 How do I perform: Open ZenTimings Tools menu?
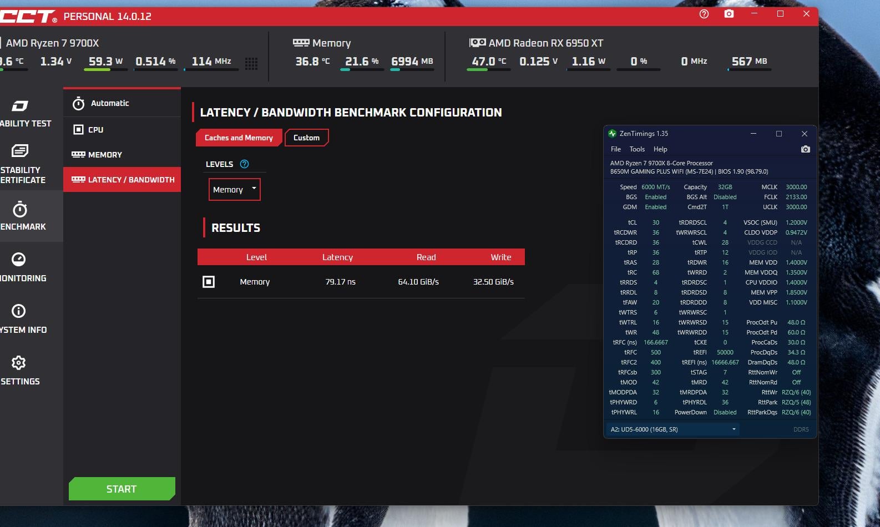(637, 149)
